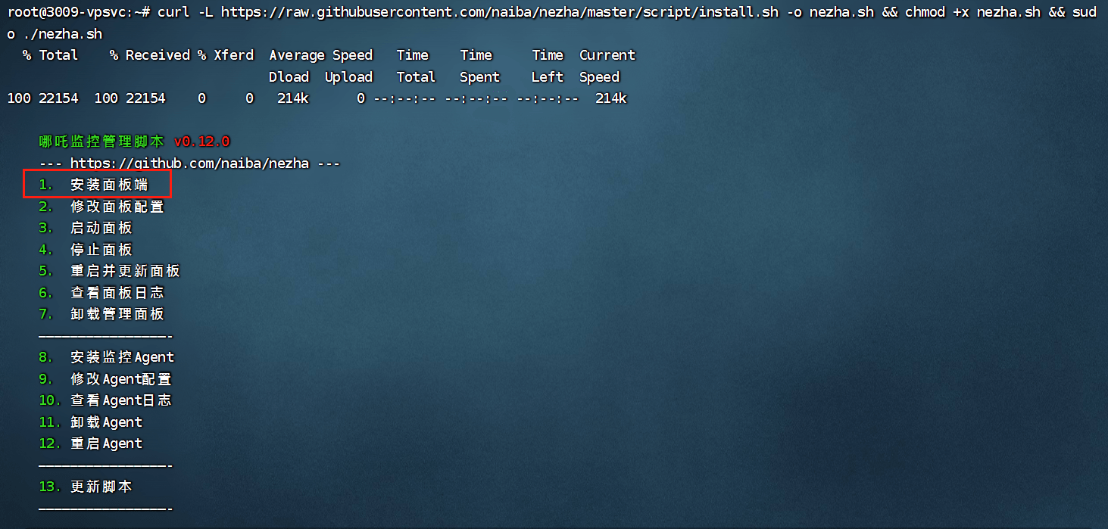The height and width of the screenshot is (529, 1108).
Task: Click the menu line '4. 停止面板'
Action: click(86, 250)
